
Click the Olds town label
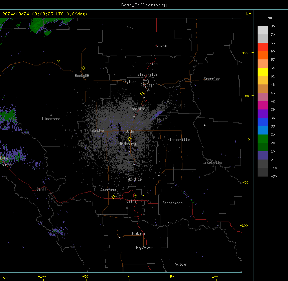coord(130,131)
